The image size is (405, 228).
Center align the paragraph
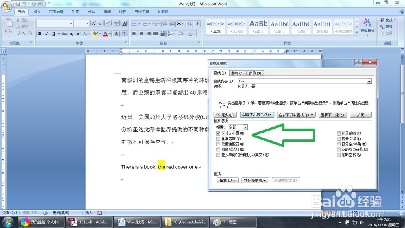(x=141, y=34)
